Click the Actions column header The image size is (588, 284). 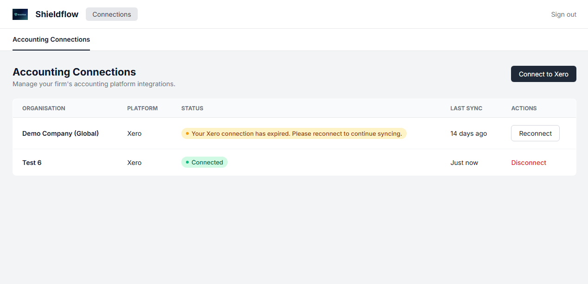524,108
